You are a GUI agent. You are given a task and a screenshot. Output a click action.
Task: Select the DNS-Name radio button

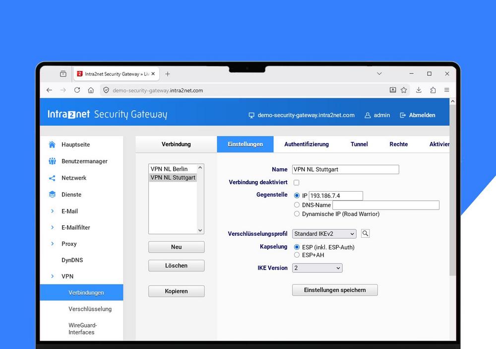[x=297, y=205]
